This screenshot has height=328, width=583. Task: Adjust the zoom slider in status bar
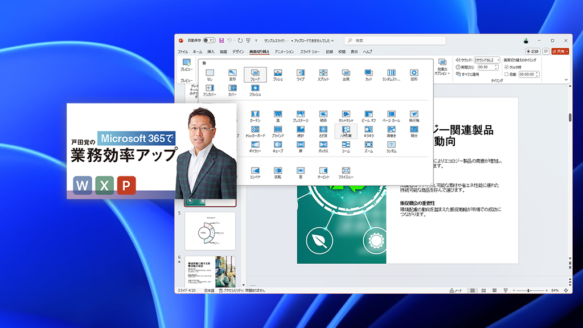point(528,290)
